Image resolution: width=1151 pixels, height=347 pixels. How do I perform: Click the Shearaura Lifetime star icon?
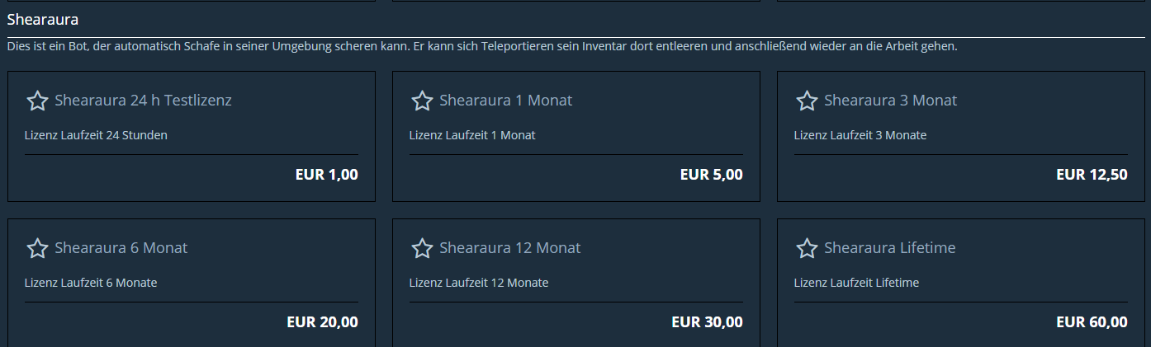point(807,248)
